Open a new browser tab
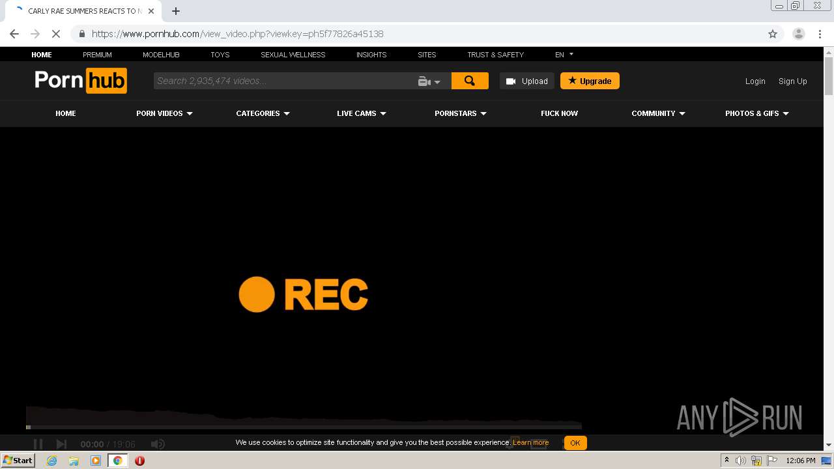834x469 pixels. (176, 11)
